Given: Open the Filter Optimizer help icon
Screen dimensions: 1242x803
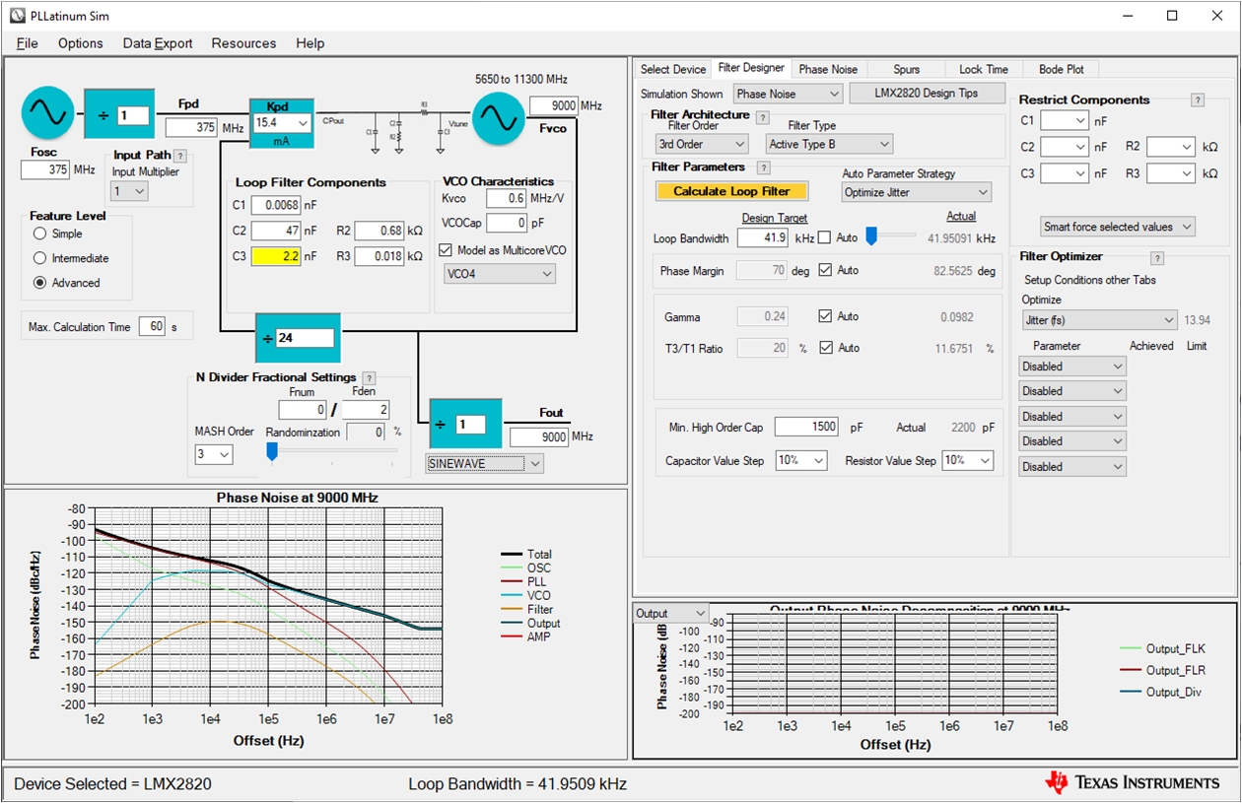Looking at the screenshot, I should (x=1157, y=258).
